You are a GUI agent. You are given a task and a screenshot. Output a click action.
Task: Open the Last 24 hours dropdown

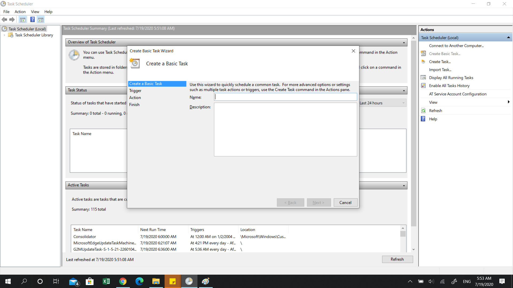click(403, 103)
